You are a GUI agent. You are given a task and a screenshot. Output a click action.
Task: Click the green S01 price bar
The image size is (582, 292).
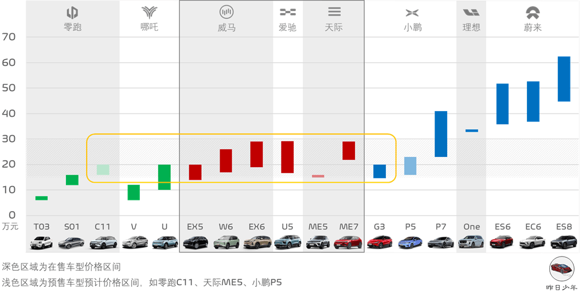tap(72, 180)
